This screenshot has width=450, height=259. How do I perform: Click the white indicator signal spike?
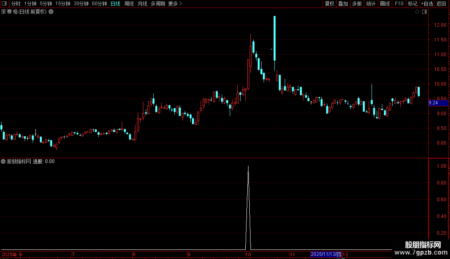(248, 208)
